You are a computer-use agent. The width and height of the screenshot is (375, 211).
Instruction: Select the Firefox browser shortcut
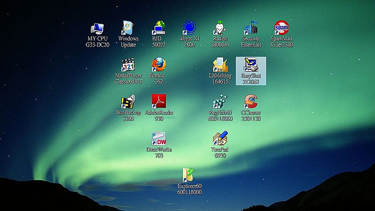[x=159, y=65]
